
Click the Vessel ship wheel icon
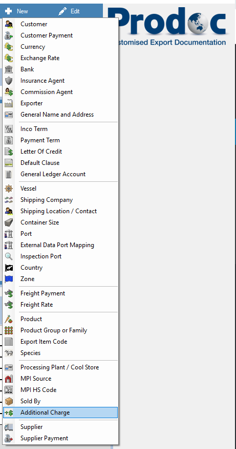9,189
